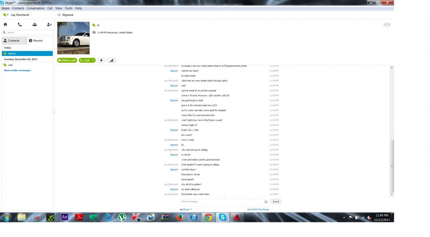Expand the Call button dropdown arrow

click(93, 60)
